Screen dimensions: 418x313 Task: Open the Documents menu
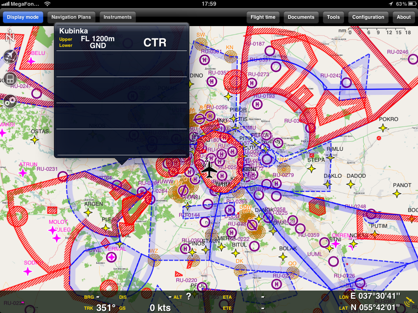(x=301, y=17)
